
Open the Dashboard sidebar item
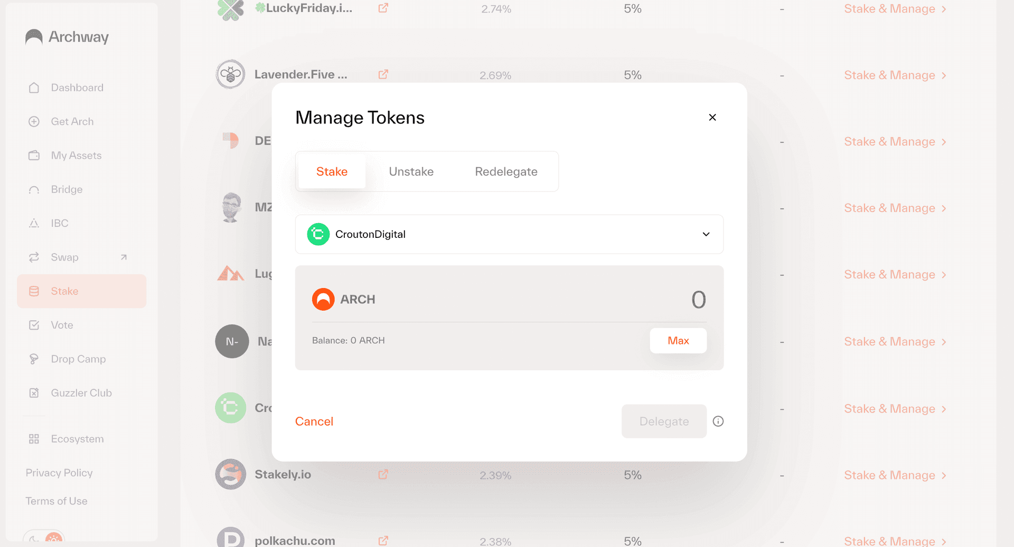tap(77, 88)
